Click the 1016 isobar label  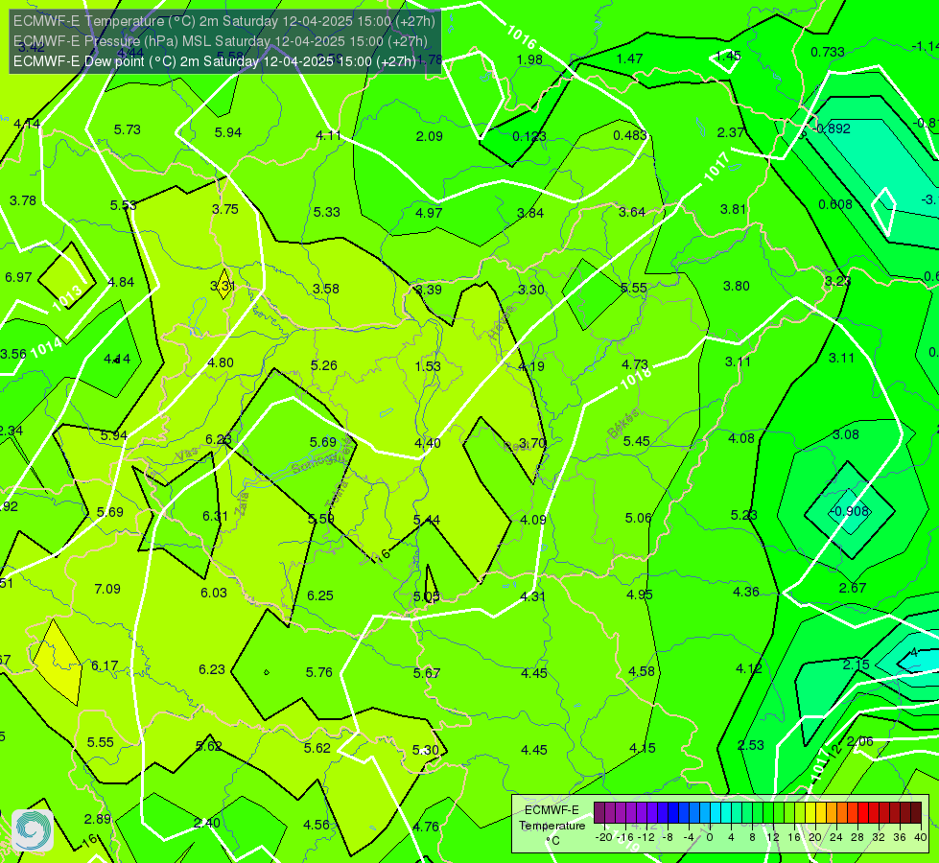521,37
